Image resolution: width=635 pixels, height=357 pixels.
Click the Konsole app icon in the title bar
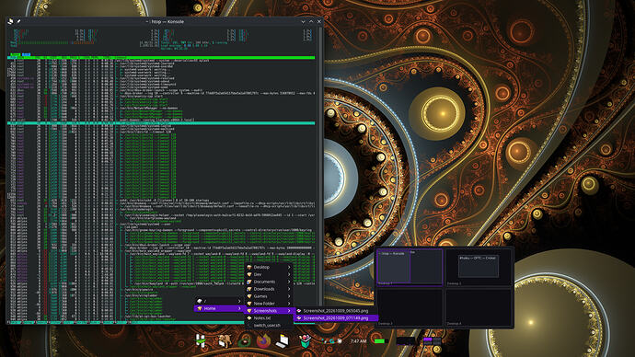11,21
